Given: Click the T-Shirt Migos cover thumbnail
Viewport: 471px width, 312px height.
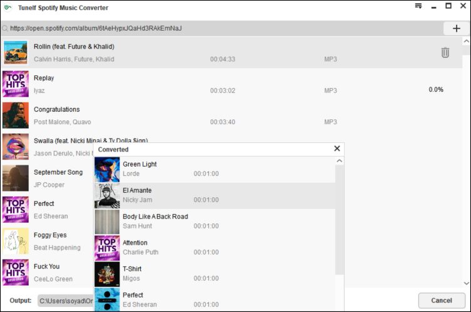Looking at the screenshot, I should pyautogui.click(x=107, y=274).
